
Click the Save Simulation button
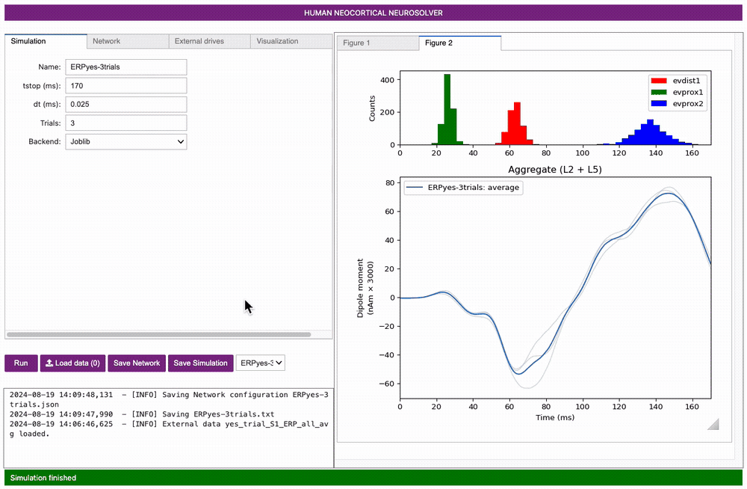coord(200,363)
